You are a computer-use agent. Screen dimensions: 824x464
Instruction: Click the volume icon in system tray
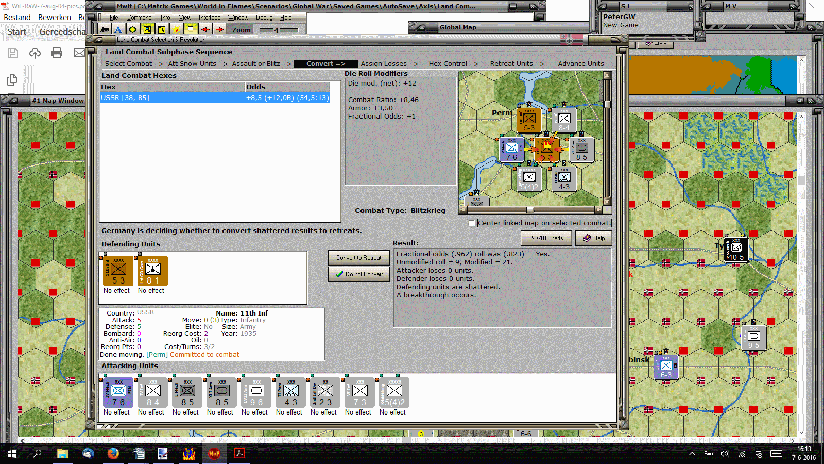coord(725,454)
